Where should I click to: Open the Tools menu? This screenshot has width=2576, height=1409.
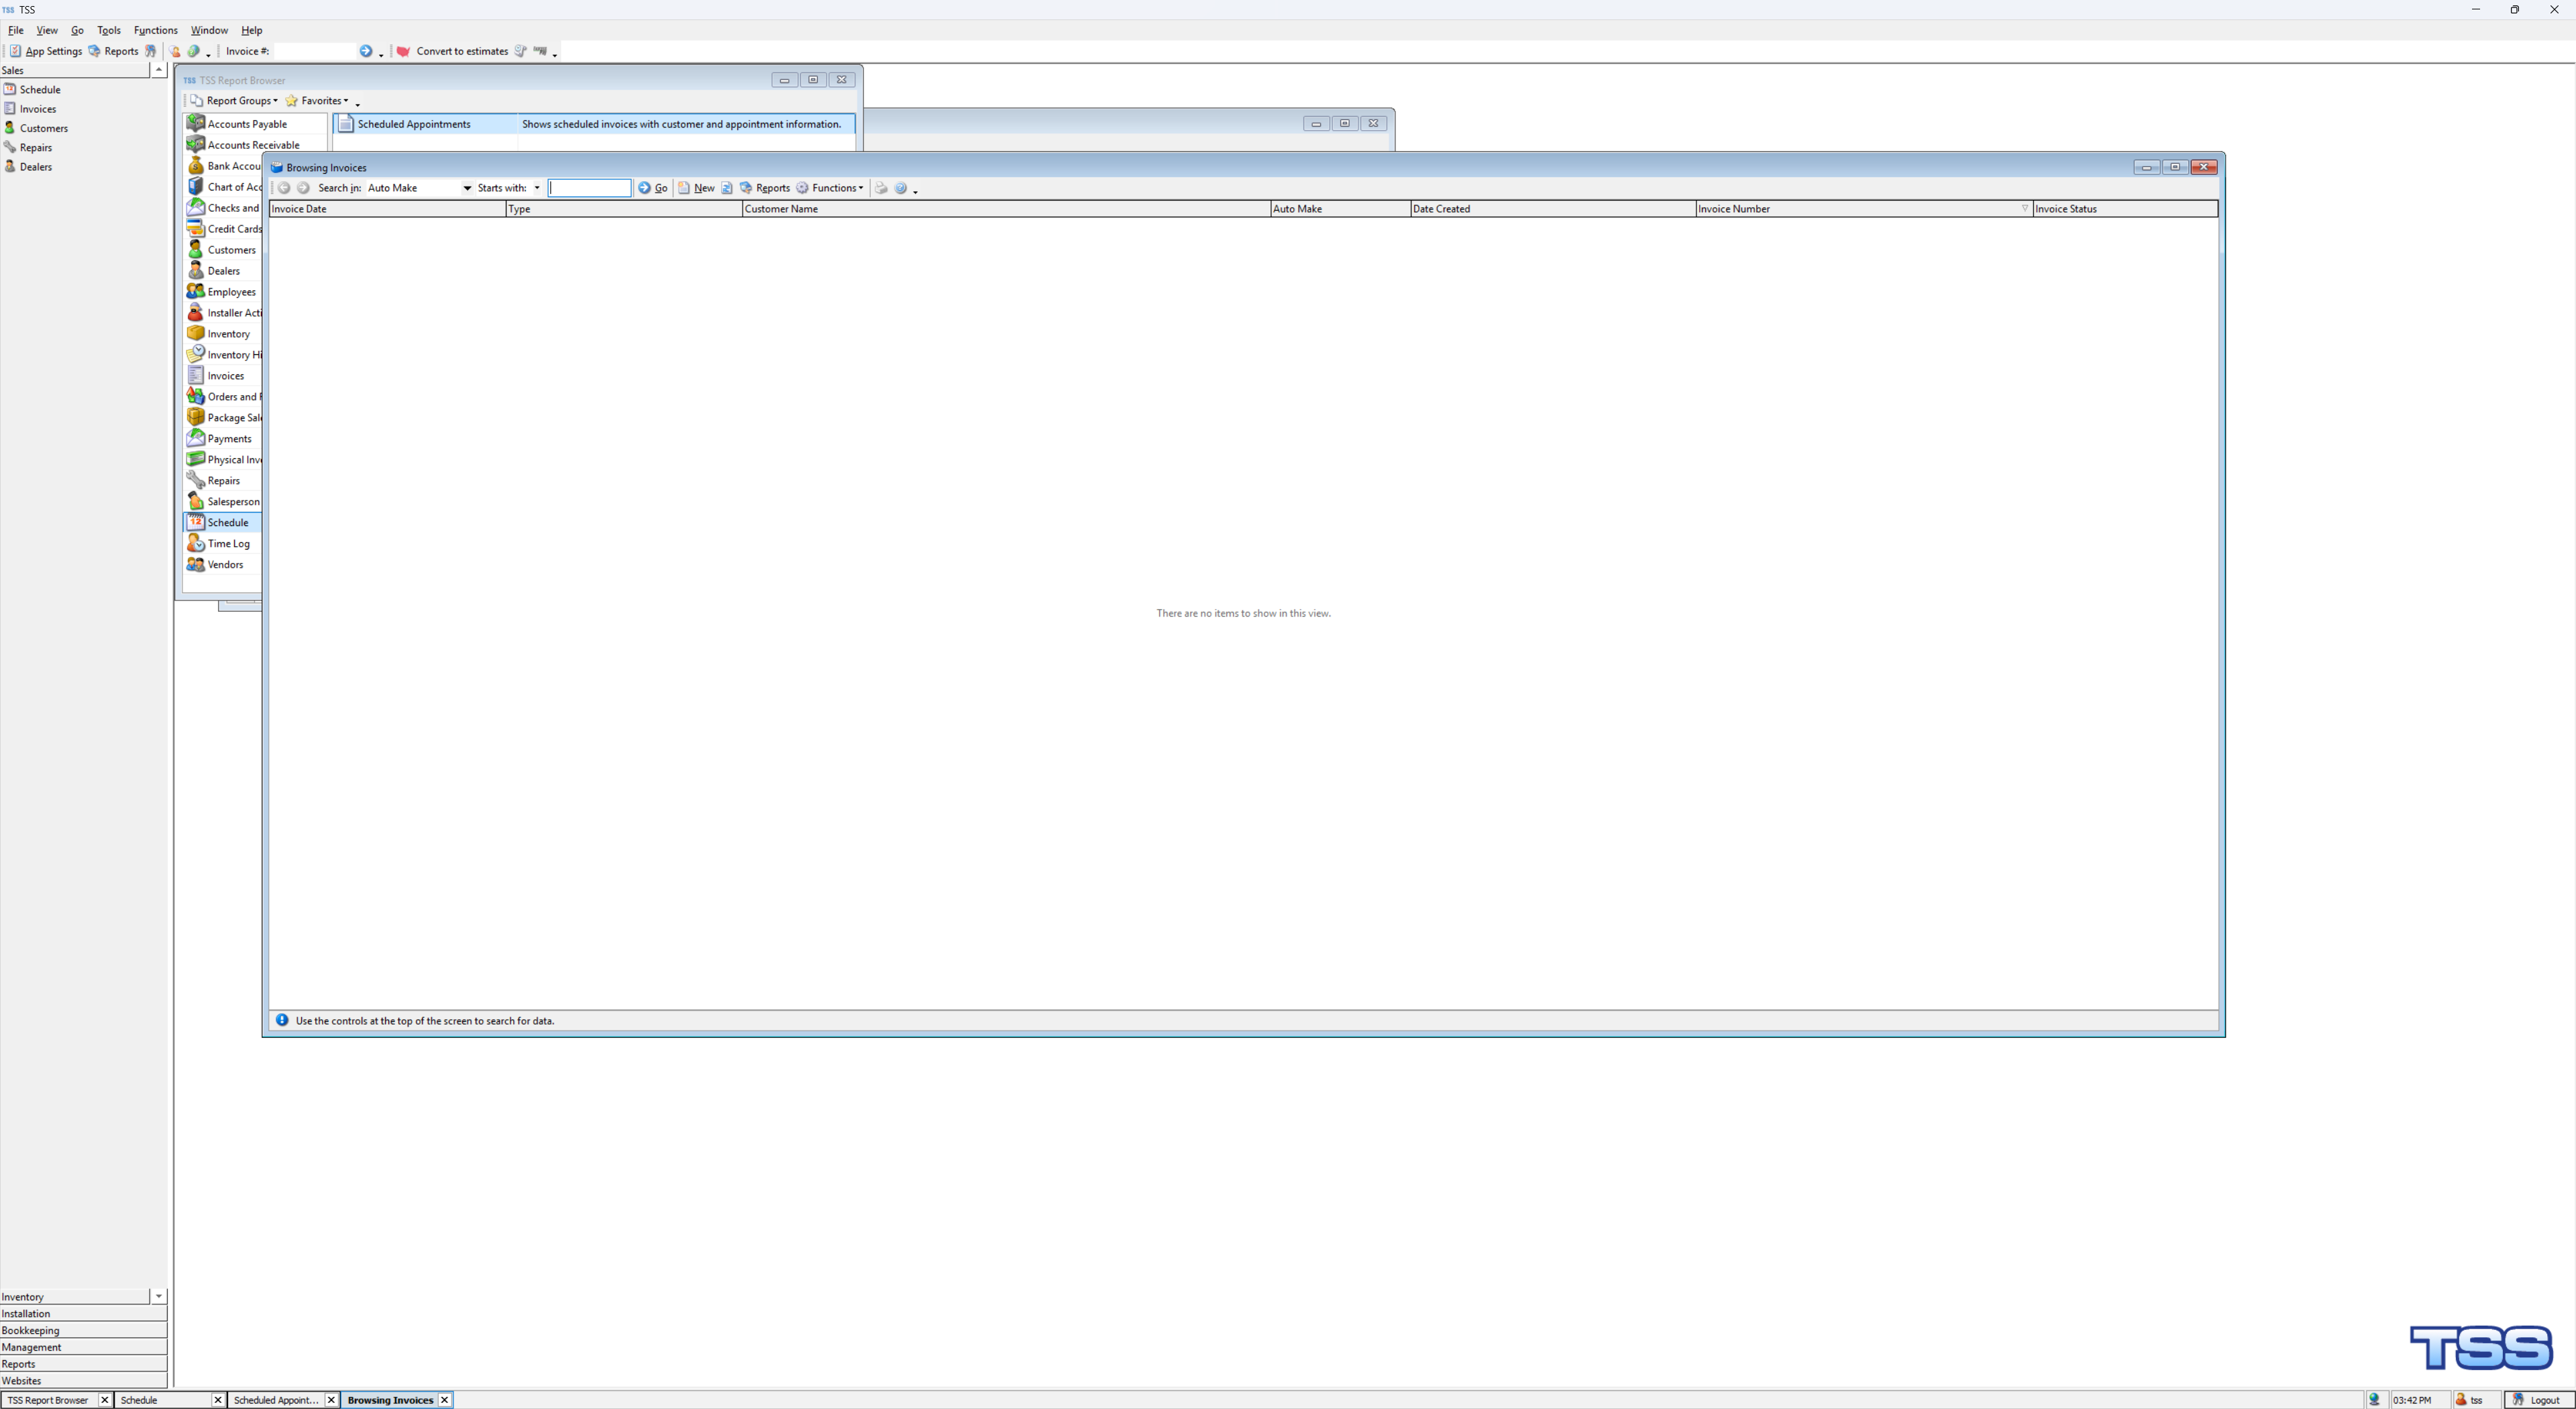click(x=108, y=30)
